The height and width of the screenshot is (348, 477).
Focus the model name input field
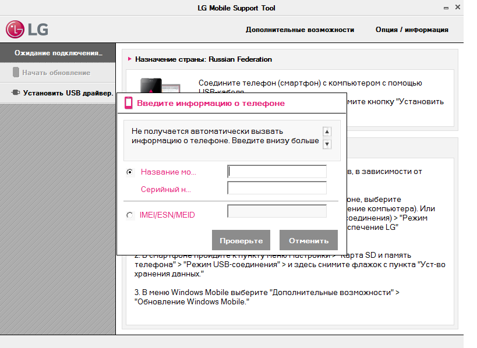277,172
